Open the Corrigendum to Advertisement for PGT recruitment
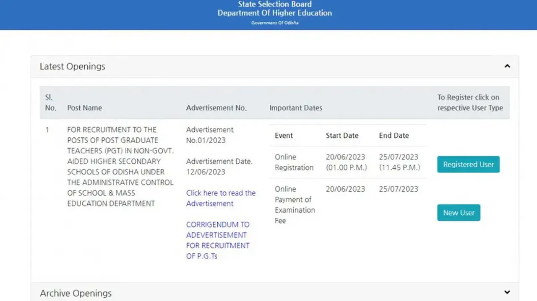This screenshot has height=301, width=537. [x=218, y=240]
